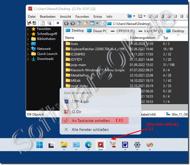The width and height of the screenshot is (190, 165).
Task: Click the refresh-page icon in the tree toolbar
Action: point(42,23)
